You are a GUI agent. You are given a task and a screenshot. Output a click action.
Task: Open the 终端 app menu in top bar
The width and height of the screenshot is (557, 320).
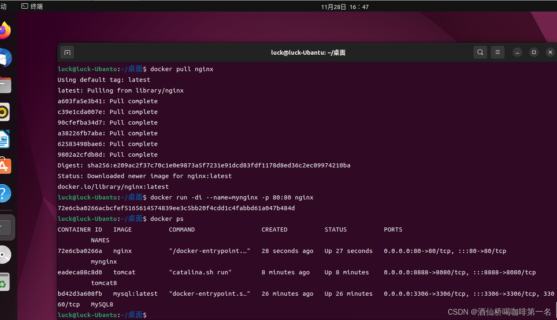[32, 6]
